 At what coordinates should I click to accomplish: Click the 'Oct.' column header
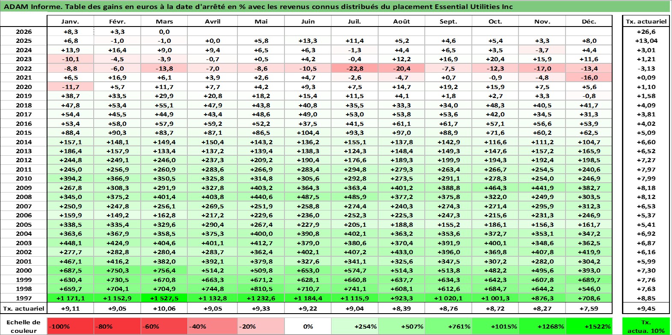(x=495, y=21)
